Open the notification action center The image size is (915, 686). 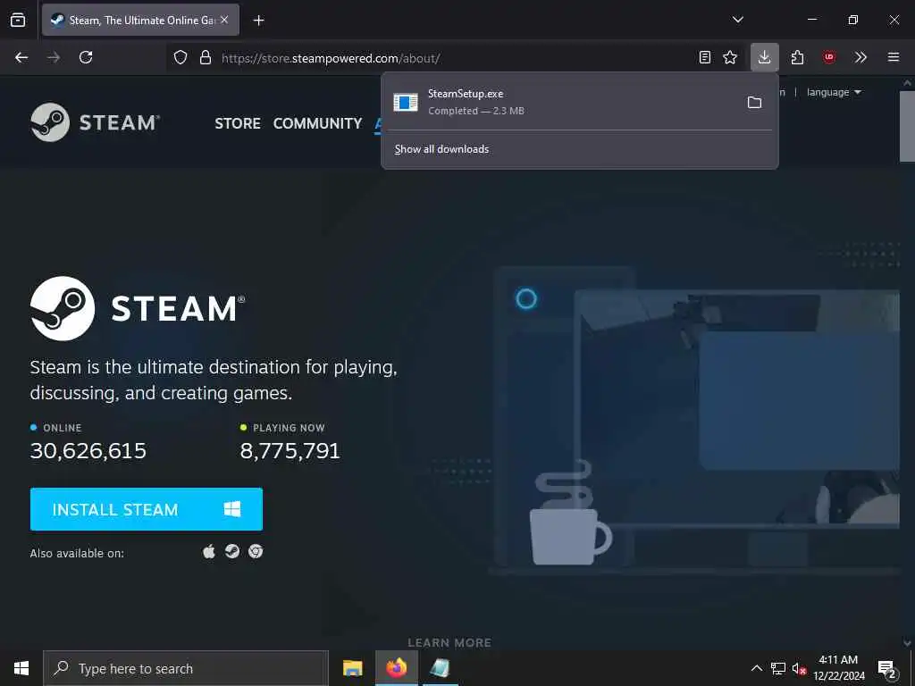click(887, 668)
